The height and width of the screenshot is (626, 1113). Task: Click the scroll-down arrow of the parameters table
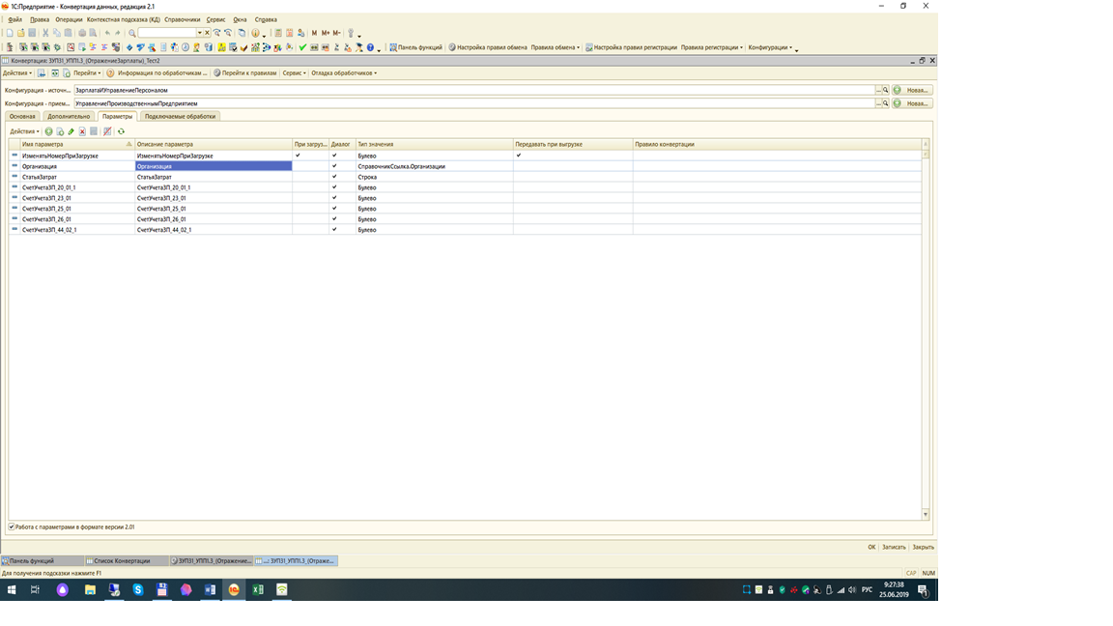point(925,515)
